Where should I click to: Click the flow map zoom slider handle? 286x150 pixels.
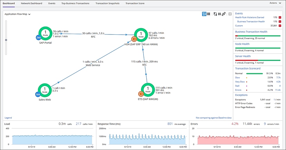click(6, 40)
